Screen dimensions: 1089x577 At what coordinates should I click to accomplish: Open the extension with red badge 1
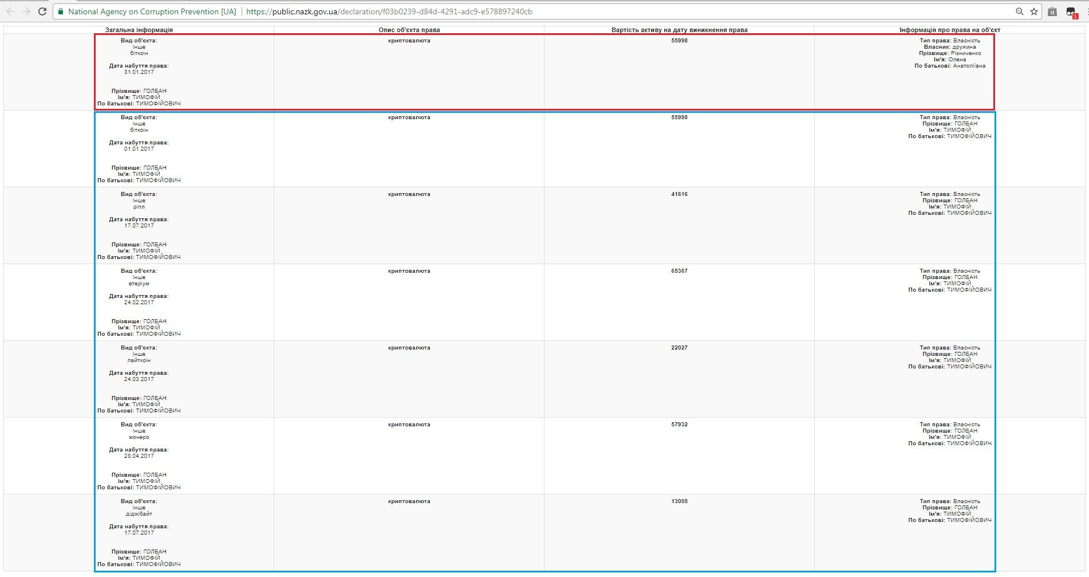(1071, 12)
